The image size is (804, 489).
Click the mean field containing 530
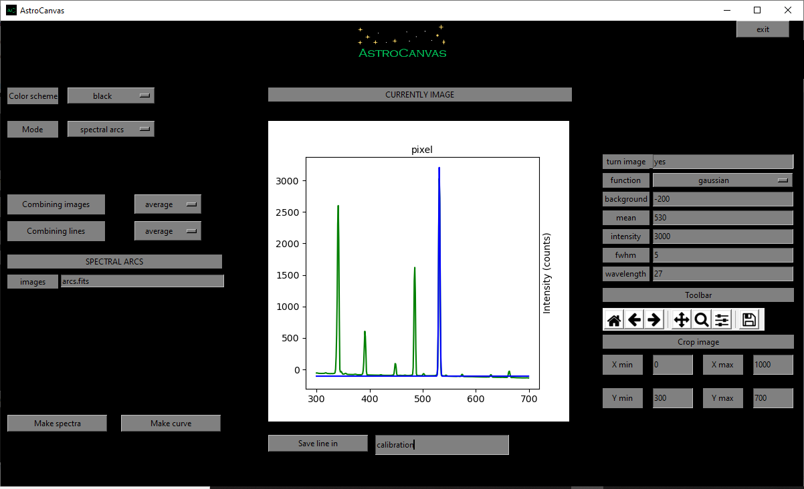pyautogui.click(x=723, y=217)
